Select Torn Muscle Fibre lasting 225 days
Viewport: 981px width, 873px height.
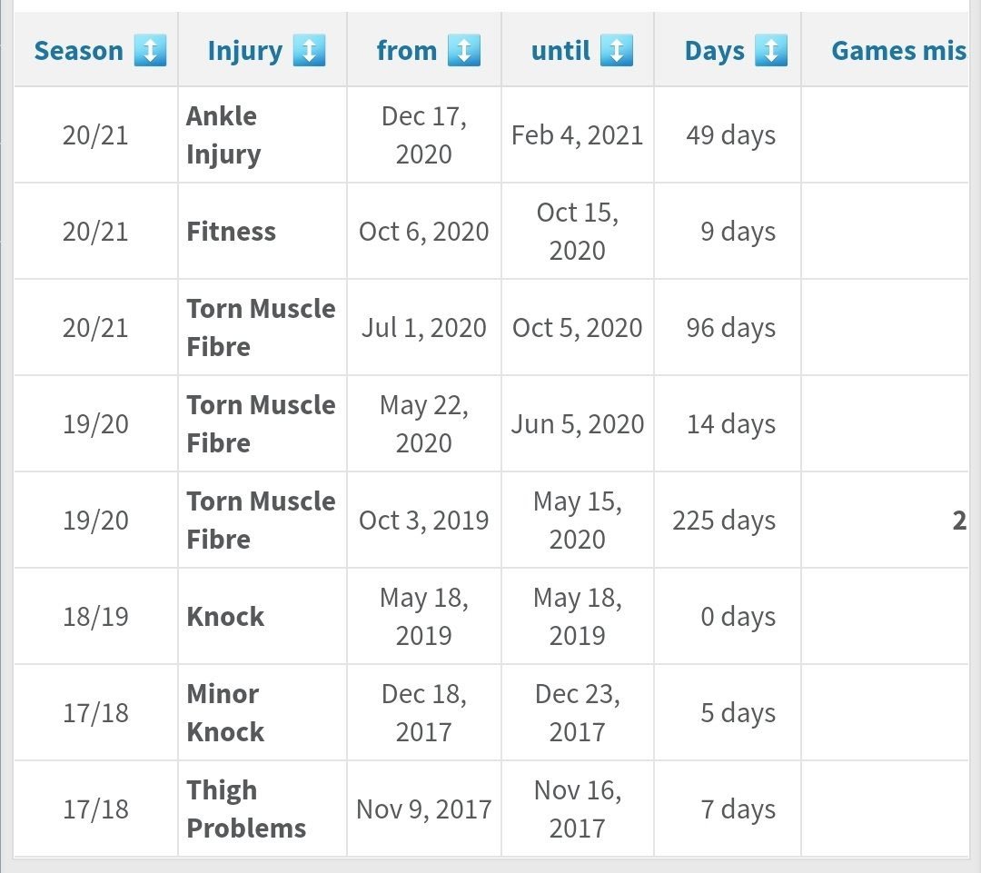tap(261, 521)
